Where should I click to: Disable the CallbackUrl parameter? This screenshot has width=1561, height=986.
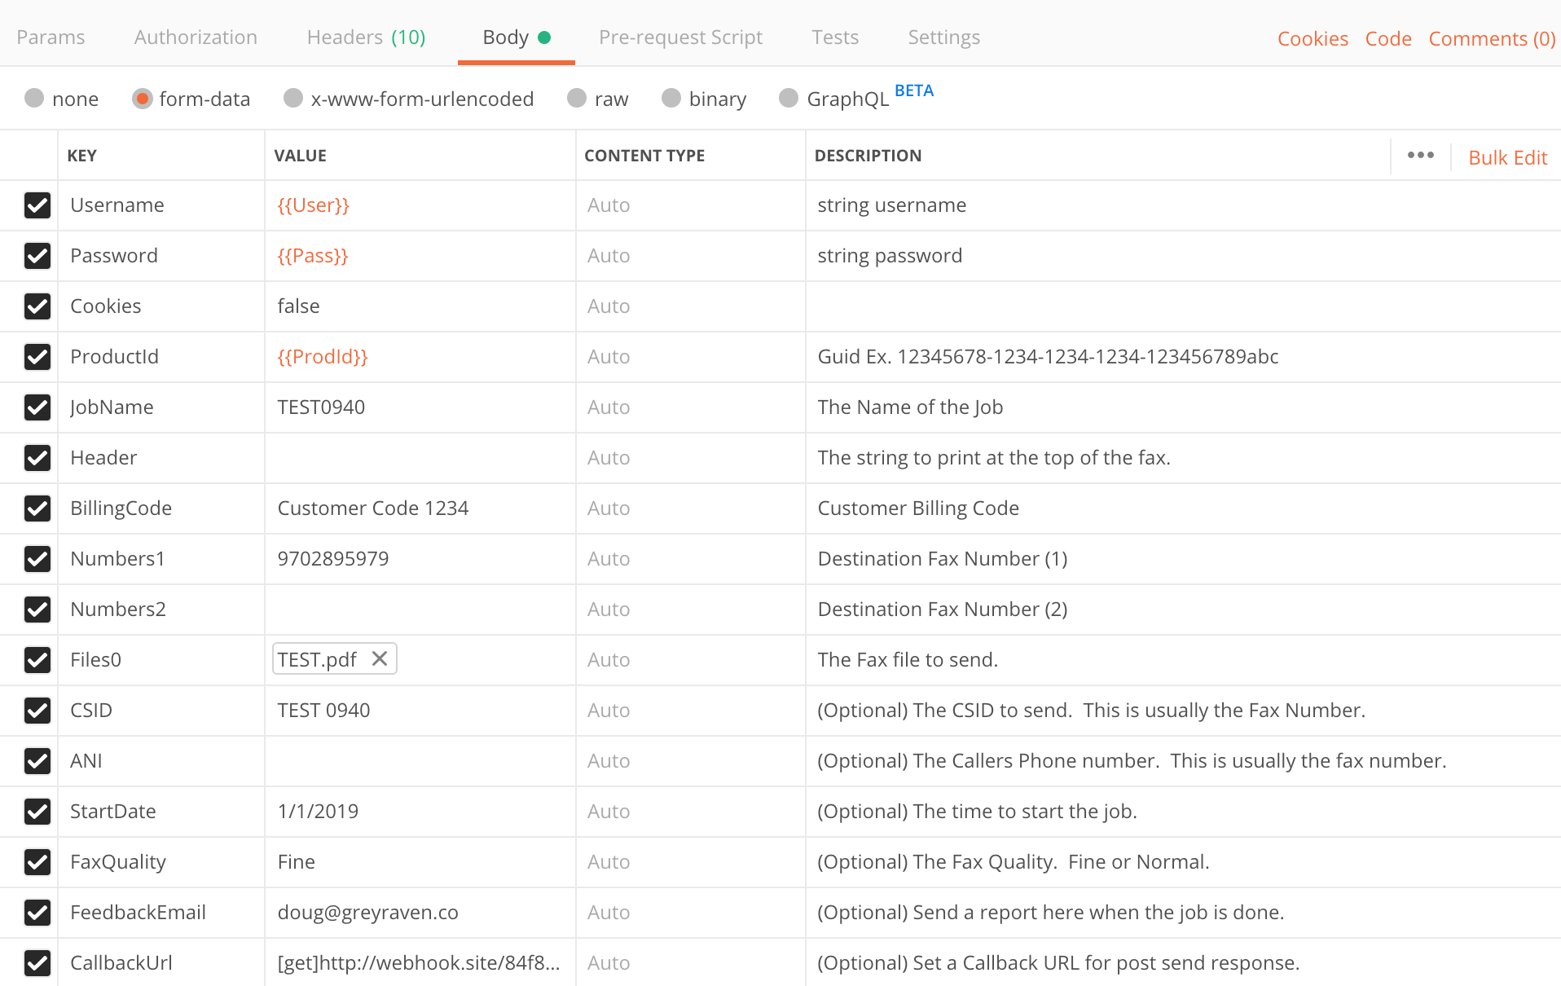pyautogui.click(x=37, y=963)
